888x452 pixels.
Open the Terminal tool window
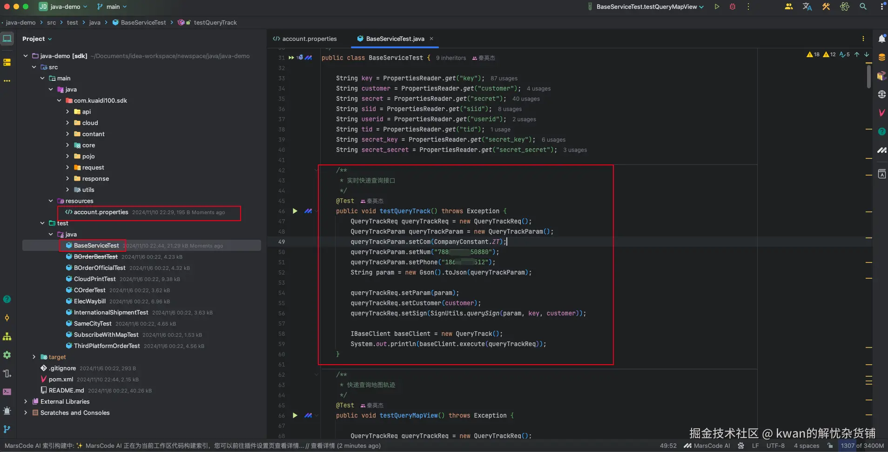[7, 392]
